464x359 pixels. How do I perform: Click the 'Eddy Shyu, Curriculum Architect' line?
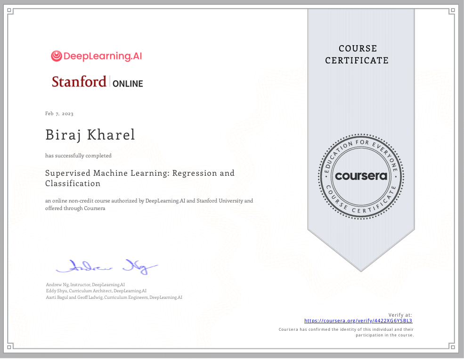(x=96, y=291)
